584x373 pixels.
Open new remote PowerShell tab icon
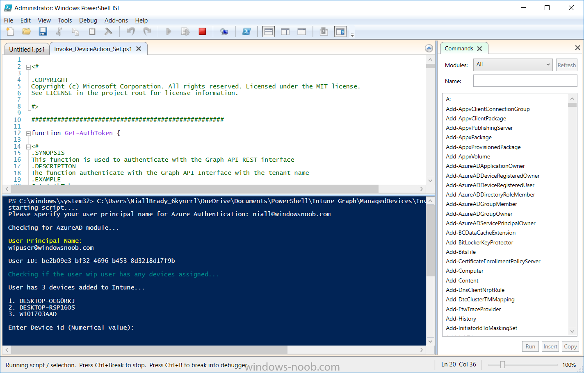click(x=224, y=32)
